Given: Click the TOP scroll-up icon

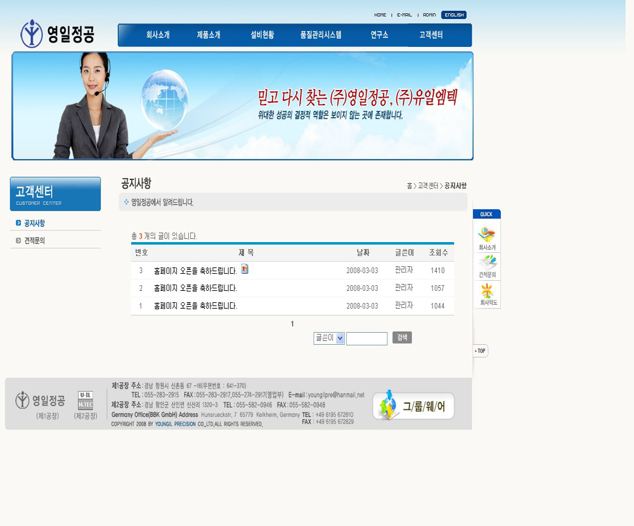Looking at the screenshot, I should (x=480, y=350).
